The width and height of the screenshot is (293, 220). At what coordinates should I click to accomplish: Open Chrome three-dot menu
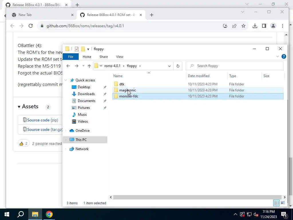tap(282, 26)
